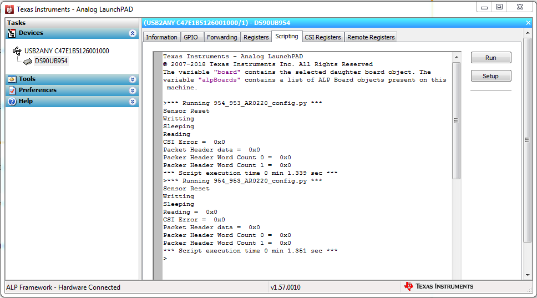The image size is (537, 298).
Task: Minimize the Analog LaunchPAD window
Action: coord(484,7)
